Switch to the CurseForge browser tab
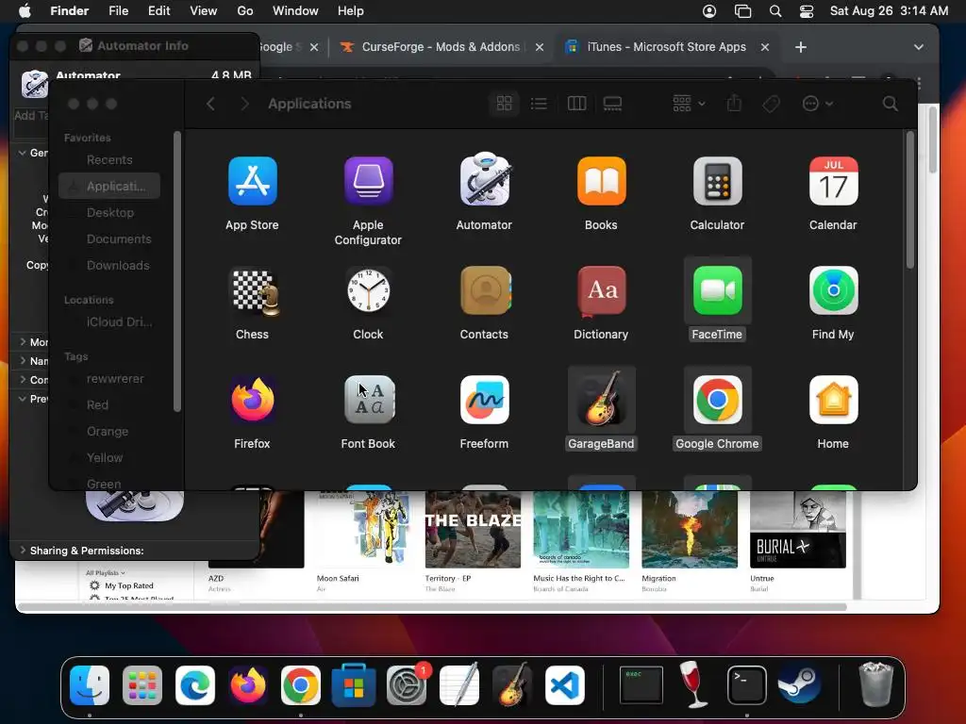Image resolution: width=966 pixels, height=724 pixels. tap(441, 47)
